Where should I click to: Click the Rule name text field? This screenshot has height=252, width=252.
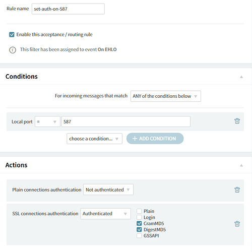68,9
